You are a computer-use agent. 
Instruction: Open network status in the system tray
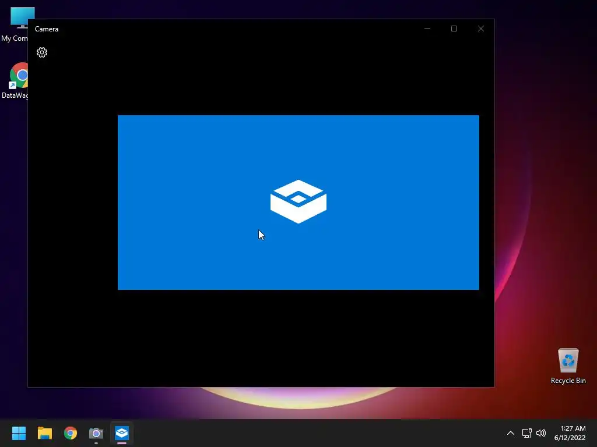coord(526,433)
